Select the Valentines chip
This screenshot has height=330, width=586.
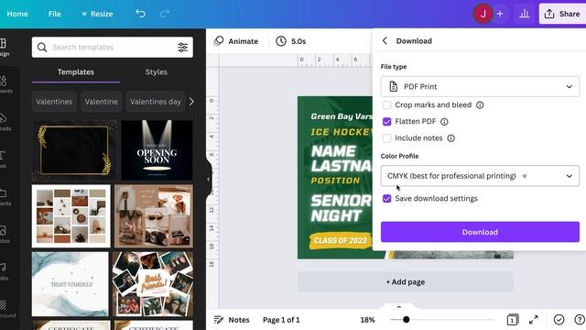[54, 102]
